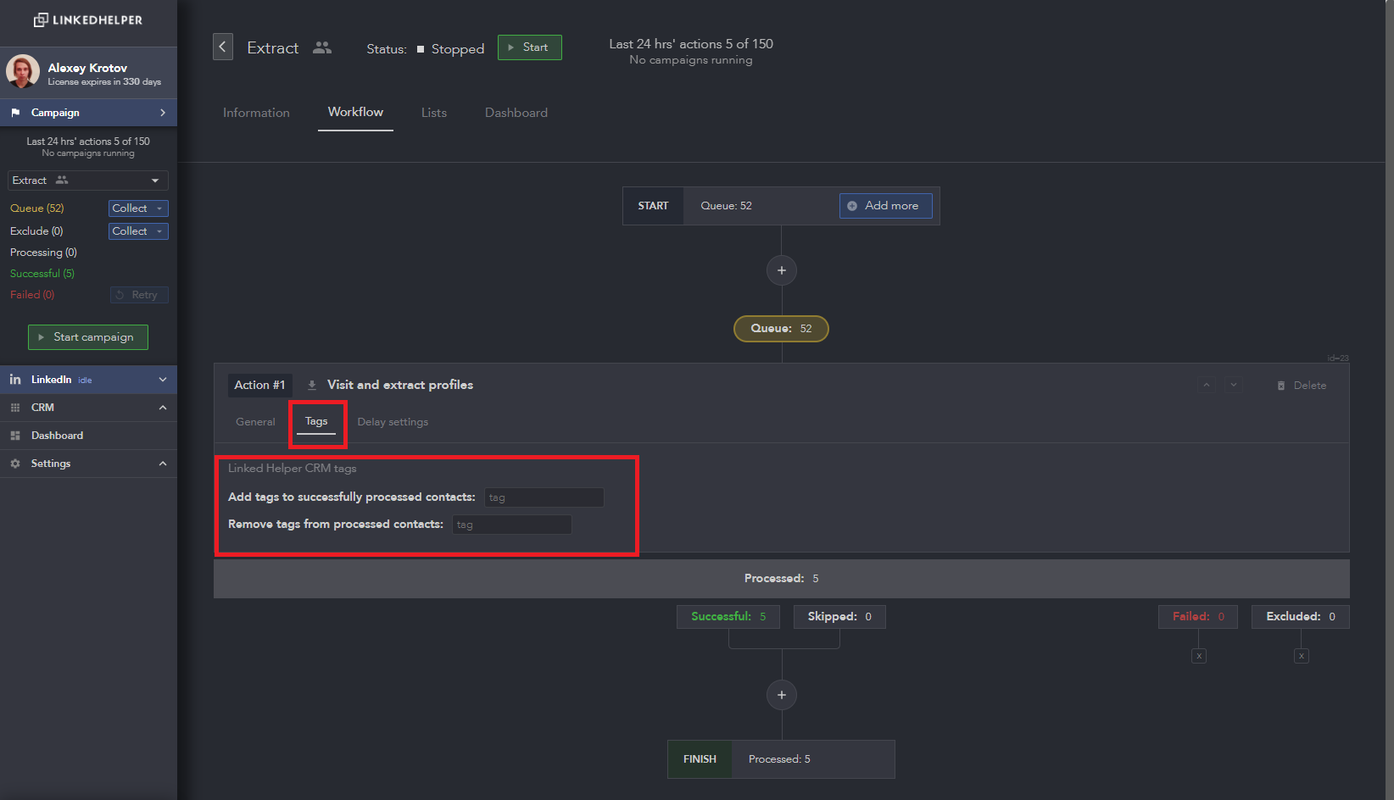Delete Action #1

[x=1302, y=386]
